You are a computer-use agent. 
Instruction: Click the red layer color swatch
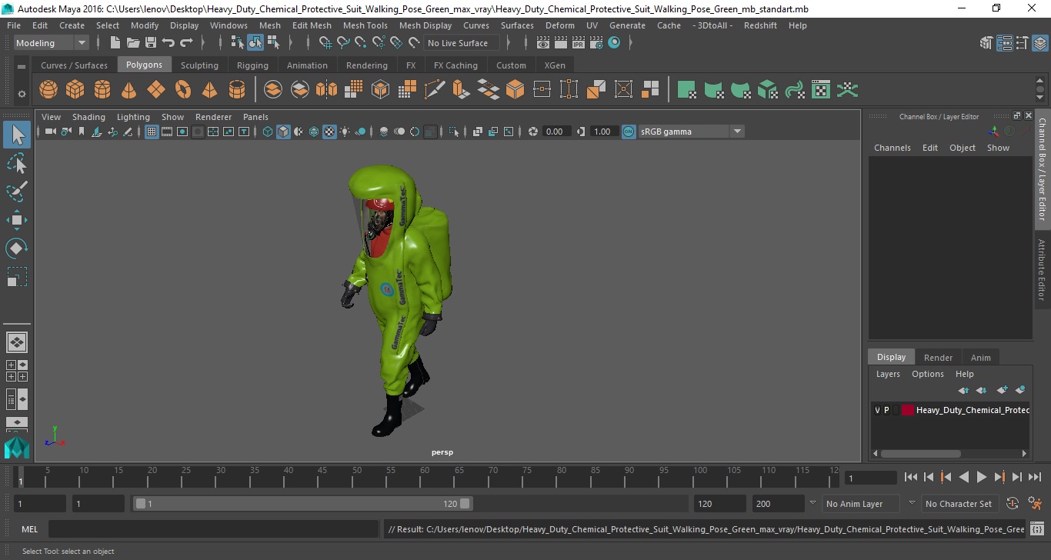click(908, 410)
